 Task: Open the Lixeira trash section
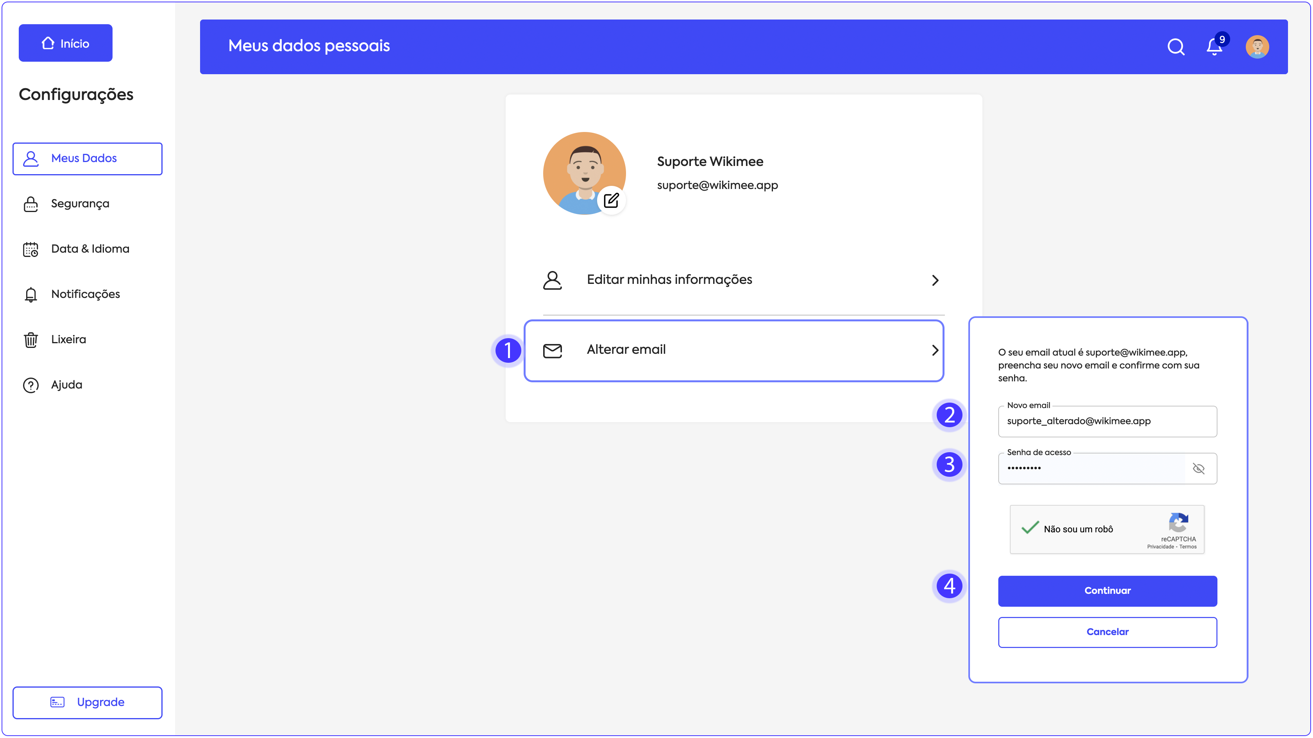[68, 340]
